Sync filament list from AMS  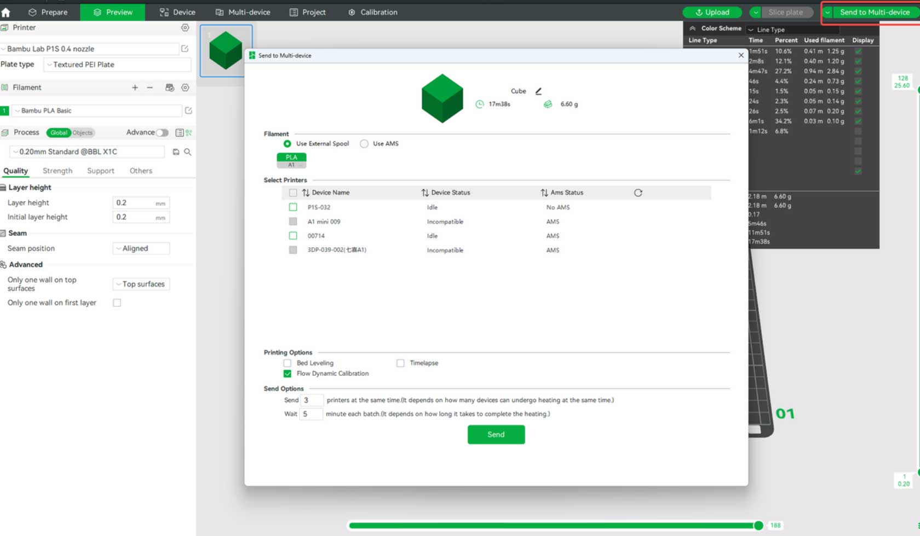170,88
